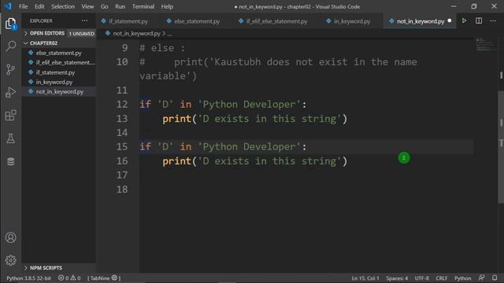
Task: Open the Run and Debug view
Action: [10, 92]
